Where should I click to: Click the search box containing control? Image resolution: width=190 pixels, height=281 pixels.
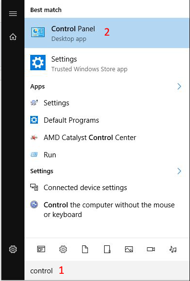(x=107, y=271)
